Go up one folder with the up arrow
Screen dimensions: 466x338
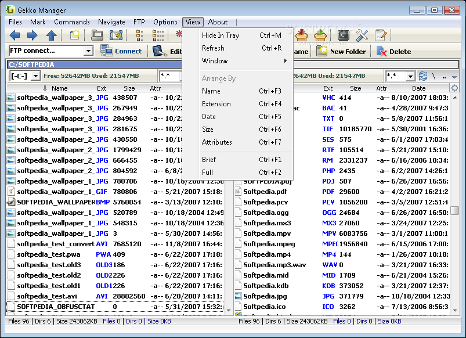tap(51, 35)
